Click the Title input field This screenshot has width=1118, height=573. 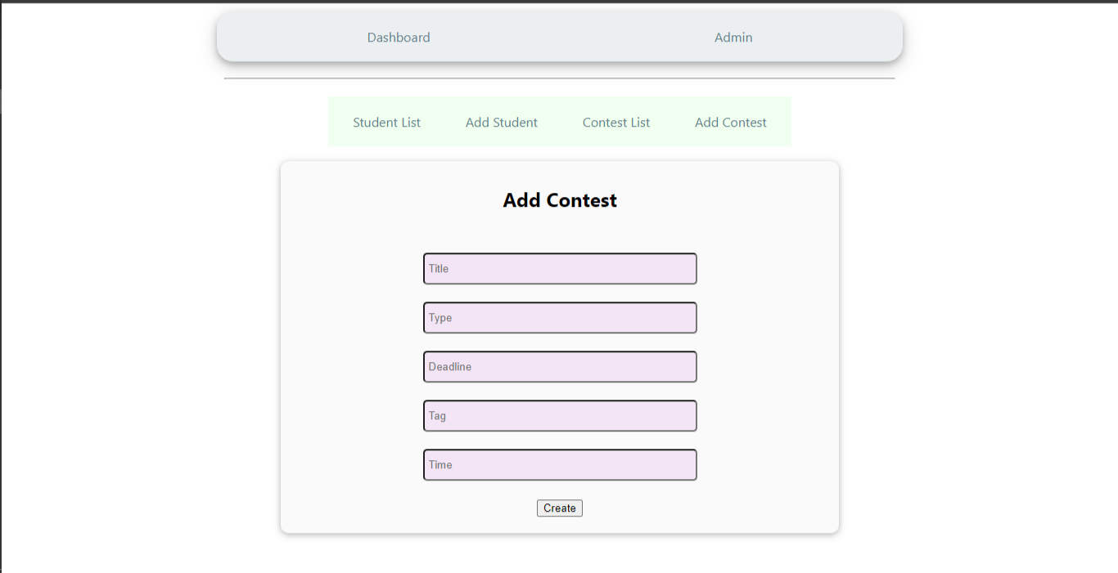pos(559,268)
